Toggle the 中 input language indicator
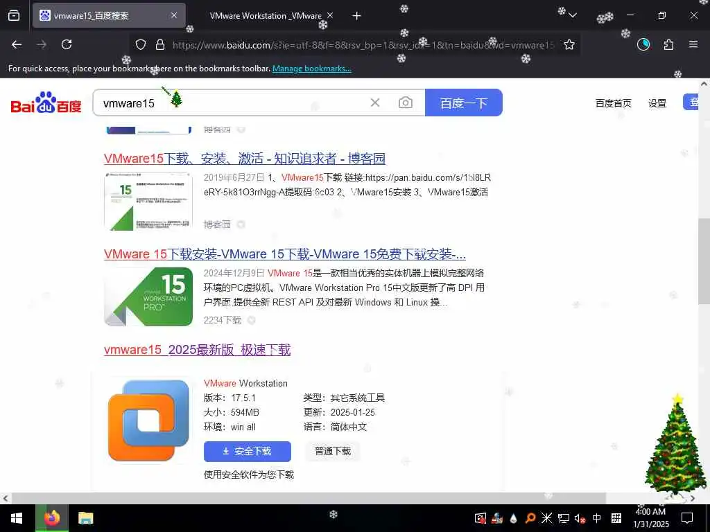The height and width of the screenshot is (532, 710). pyautogui.click(x=597, y=518)
